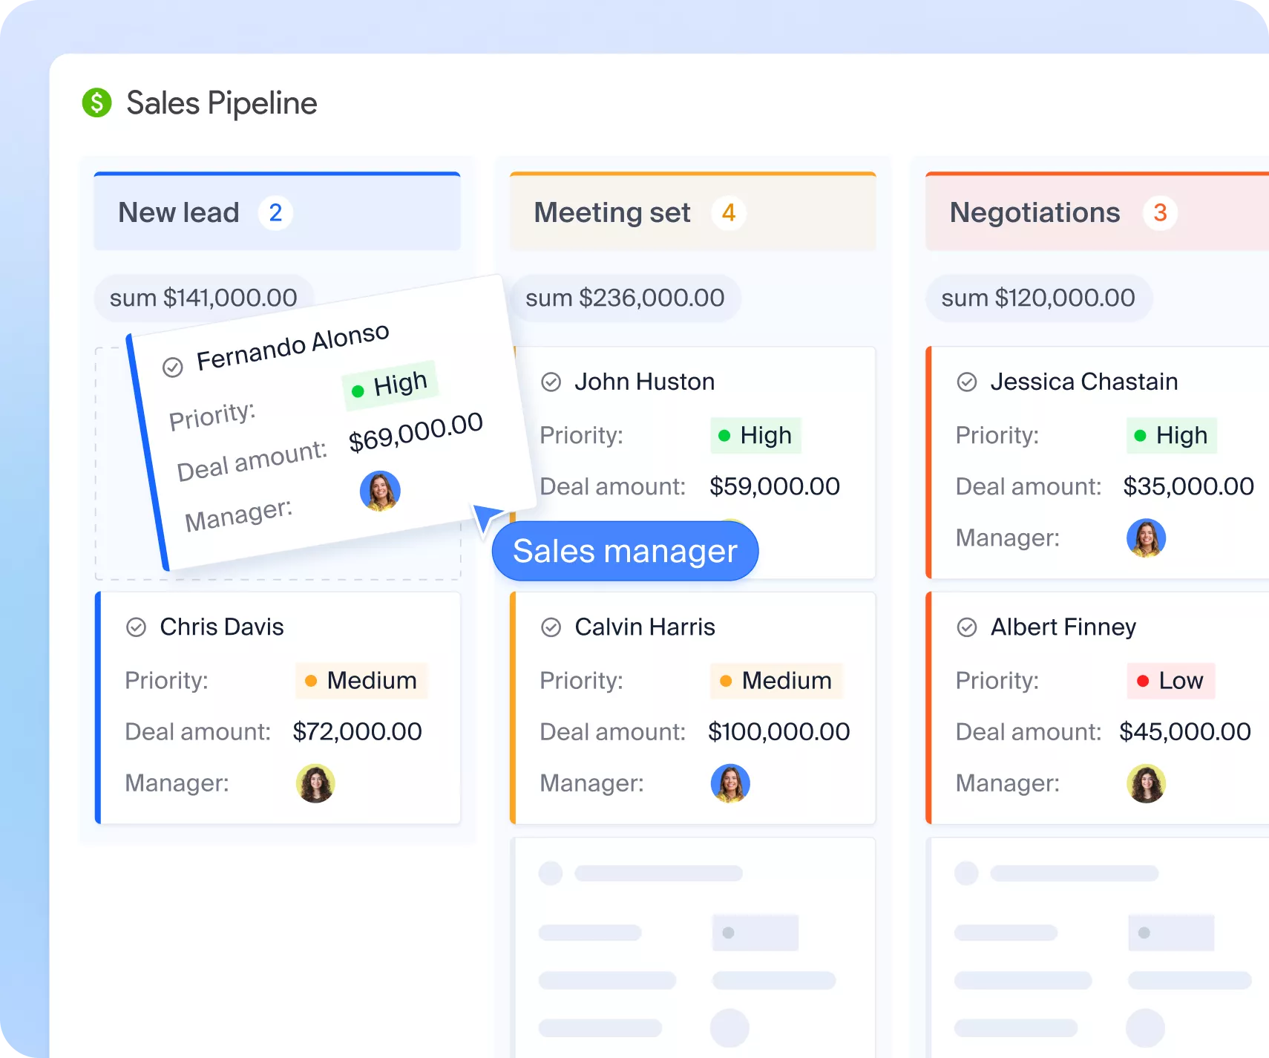Select the New lead column header
Viewport: 1269px width, 1058px height.
[x=180, y=212]
